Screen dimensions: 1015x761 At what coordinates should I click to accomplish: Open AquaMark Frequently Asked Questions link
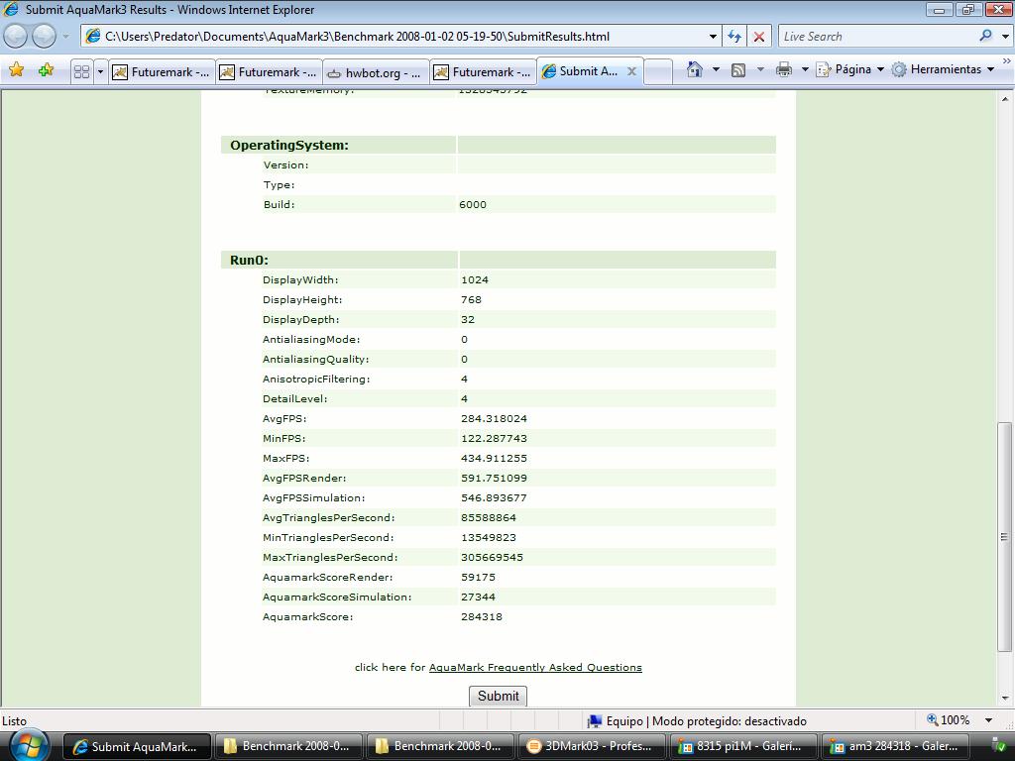tap(535, 667)
